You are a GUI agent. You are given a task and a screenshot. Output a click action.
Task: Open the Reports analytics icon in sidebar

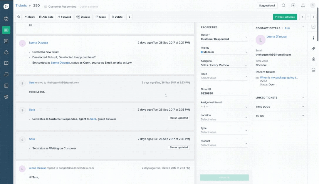(x=6, y=85)
